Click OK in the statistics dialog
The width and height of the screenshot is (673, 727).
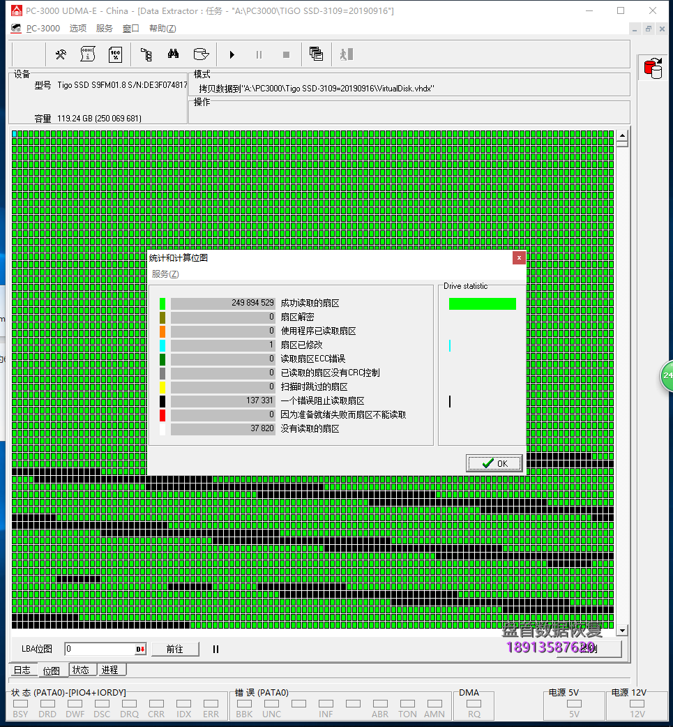click(494, 463)
